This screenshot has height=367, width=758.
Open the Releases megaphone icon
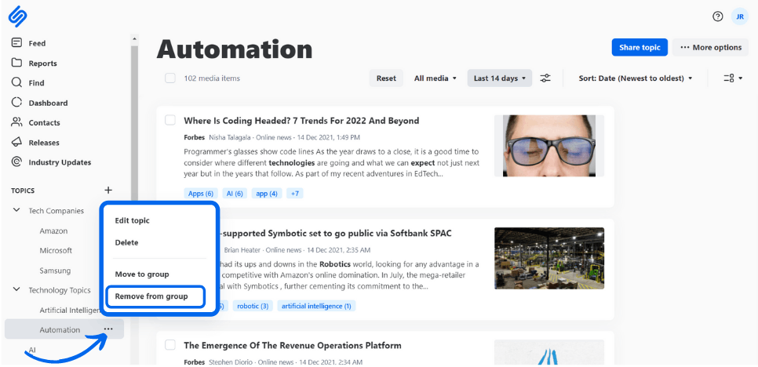[17, 142]
